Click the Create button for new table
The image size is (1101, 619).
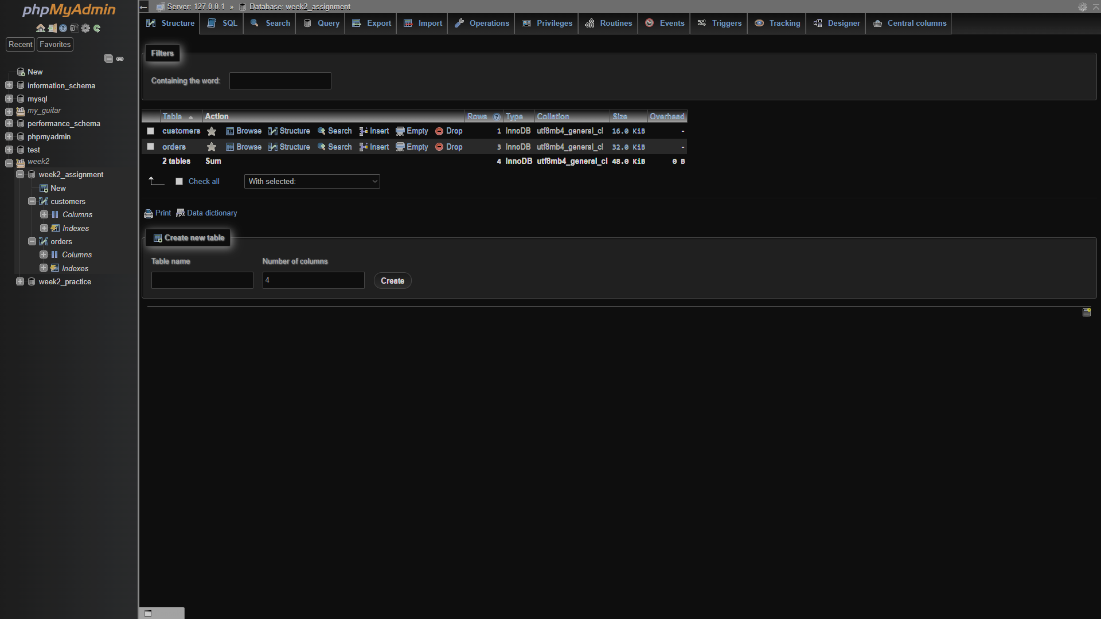(x=392, y=281)
